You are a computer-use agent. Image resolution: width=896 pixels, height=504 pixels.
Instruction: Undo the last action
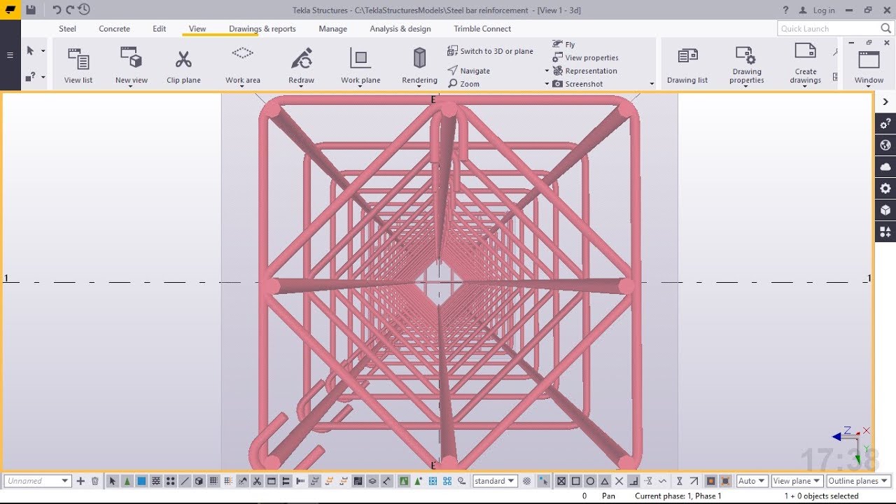pyautogui.click(x=57, y=10)
